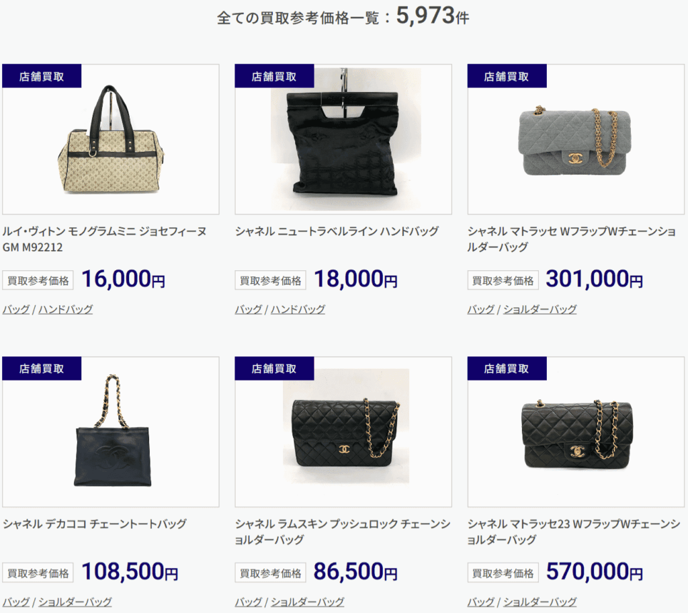Image resolution: width=688 pixels, height=613 pixels.
Task: Open the Chanel lambskin push-lock bag photo
Action: [343, 432]
